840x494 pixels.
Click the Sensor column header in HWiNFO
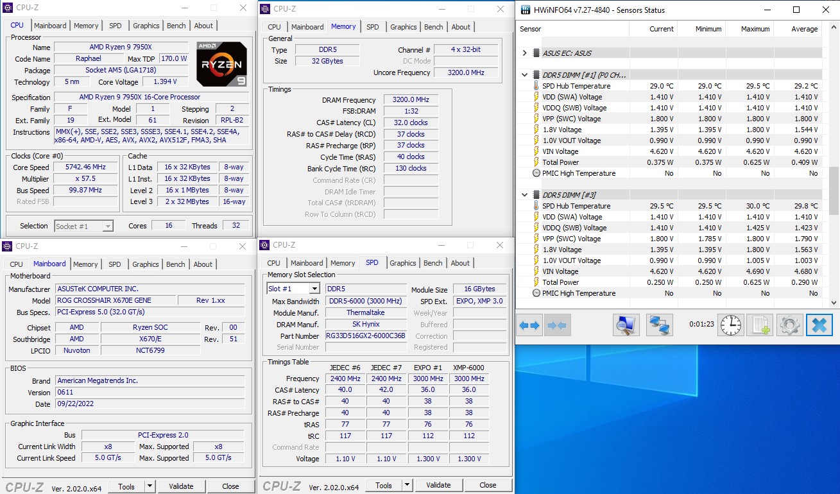(x=573, y=29)
